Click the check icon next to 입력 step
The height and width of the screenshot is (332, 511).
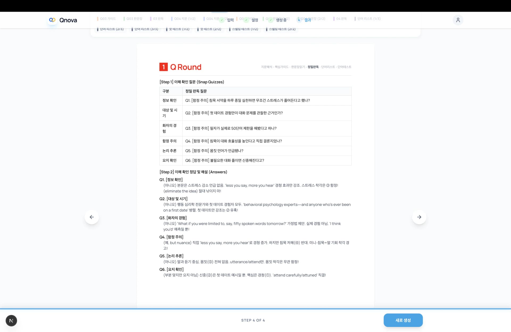point(222,20)
